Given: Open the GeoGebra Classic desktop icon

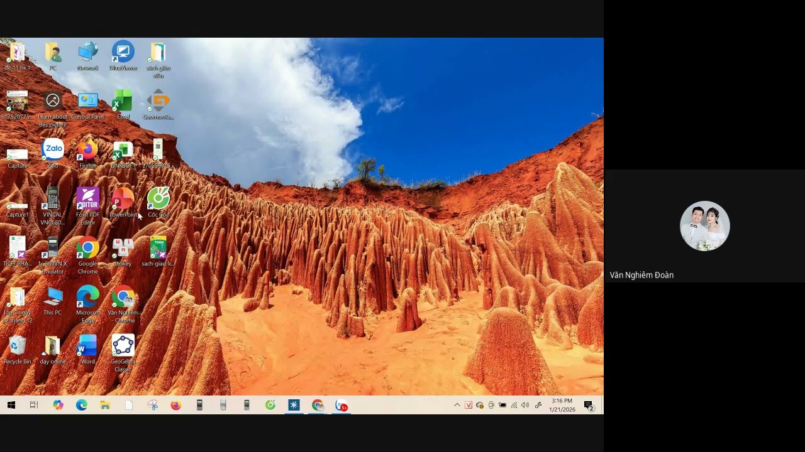Looking at the screenshot, I should point(123,354).
